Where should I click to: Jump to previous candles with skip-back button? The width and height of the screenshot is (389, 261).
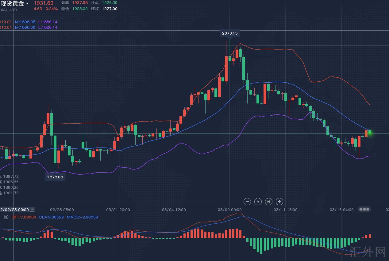point(258,202)
